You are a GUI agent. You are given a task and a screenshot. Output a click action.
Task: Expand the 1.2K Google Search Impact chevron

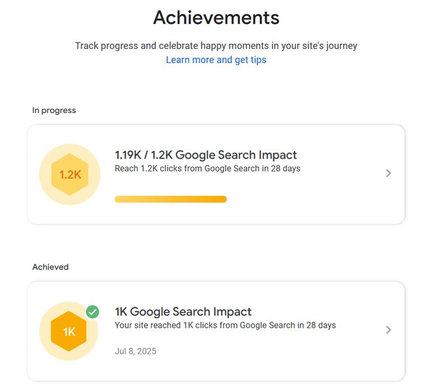388,173
